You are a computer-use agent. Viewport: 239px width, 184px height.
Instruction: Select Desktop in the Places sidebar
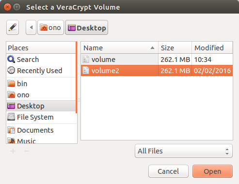coord(41,106)
